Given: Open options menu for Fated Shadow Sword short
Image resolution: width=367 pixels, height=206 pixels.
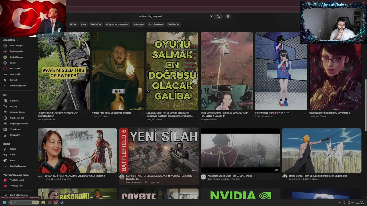Looking at the screenshot, I should coord(87,114).
